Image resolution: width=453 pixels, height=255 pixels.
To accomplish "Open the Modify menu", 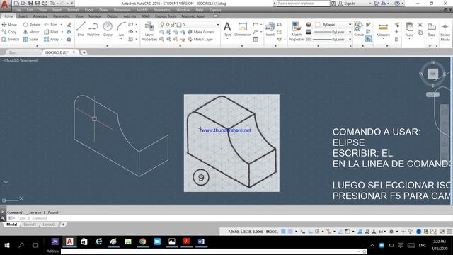I will 142,10.
